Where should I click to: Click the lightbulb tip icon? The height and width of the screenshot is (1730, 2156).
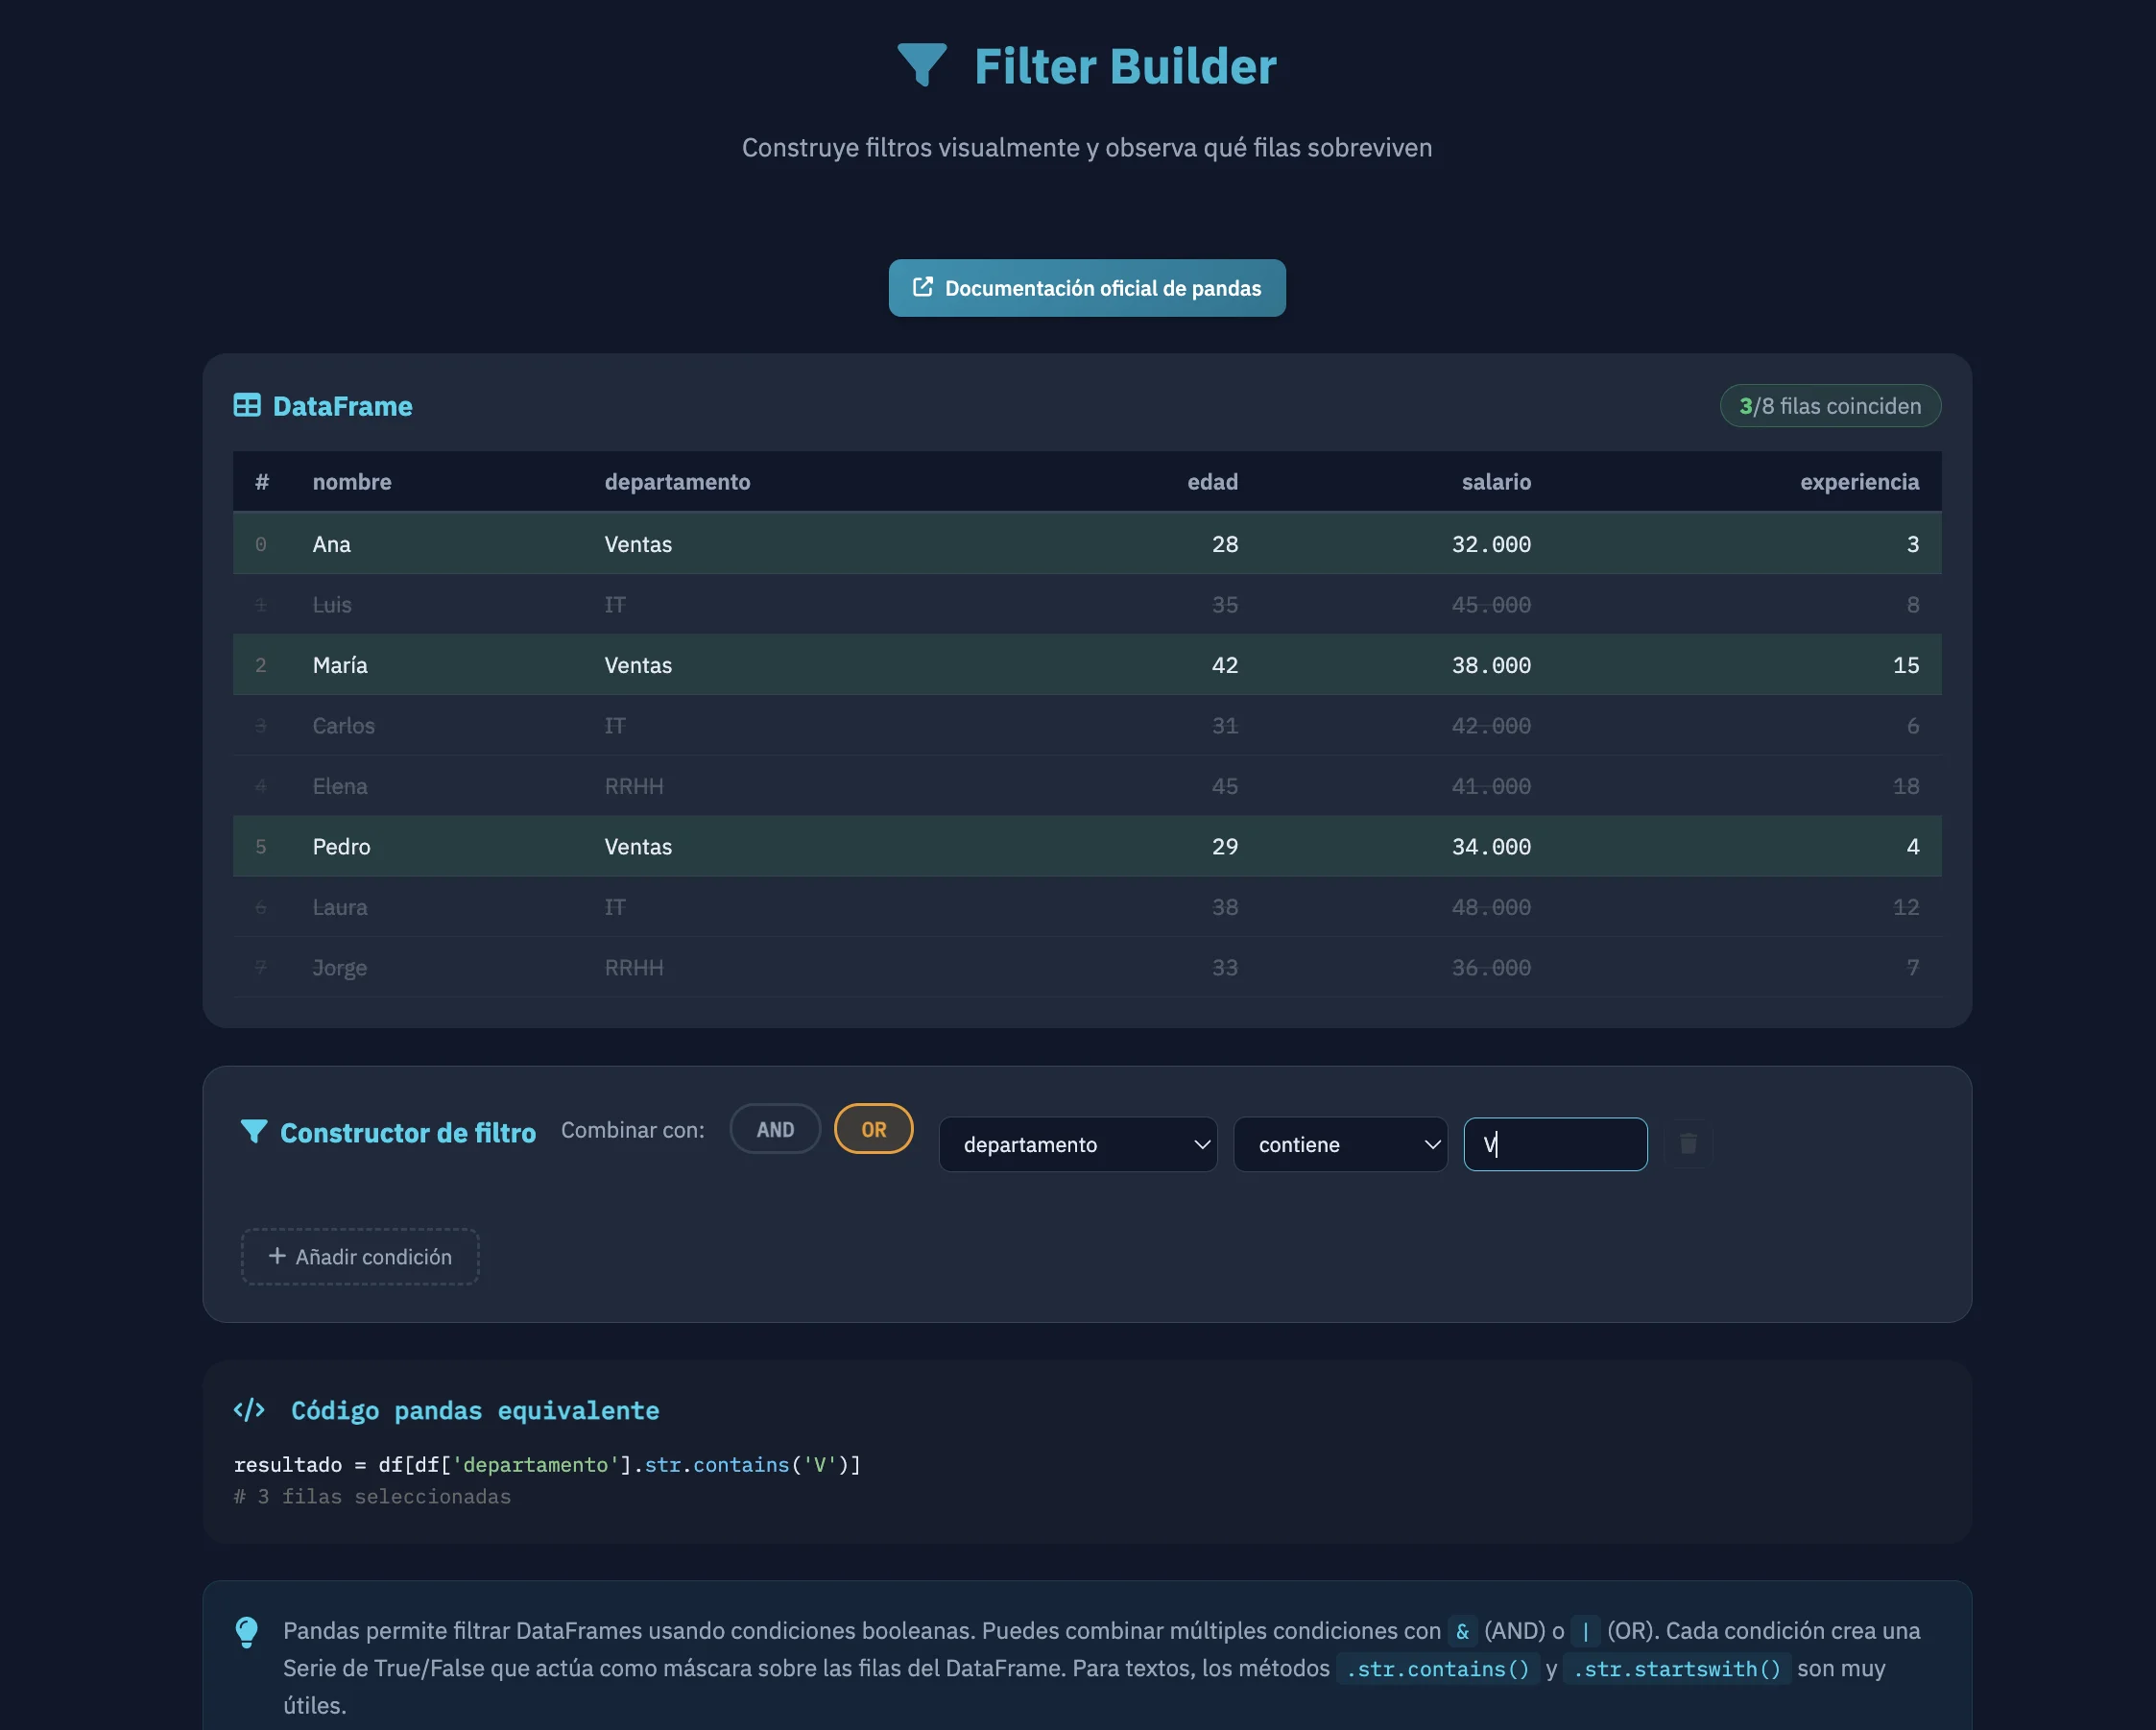246,1632
